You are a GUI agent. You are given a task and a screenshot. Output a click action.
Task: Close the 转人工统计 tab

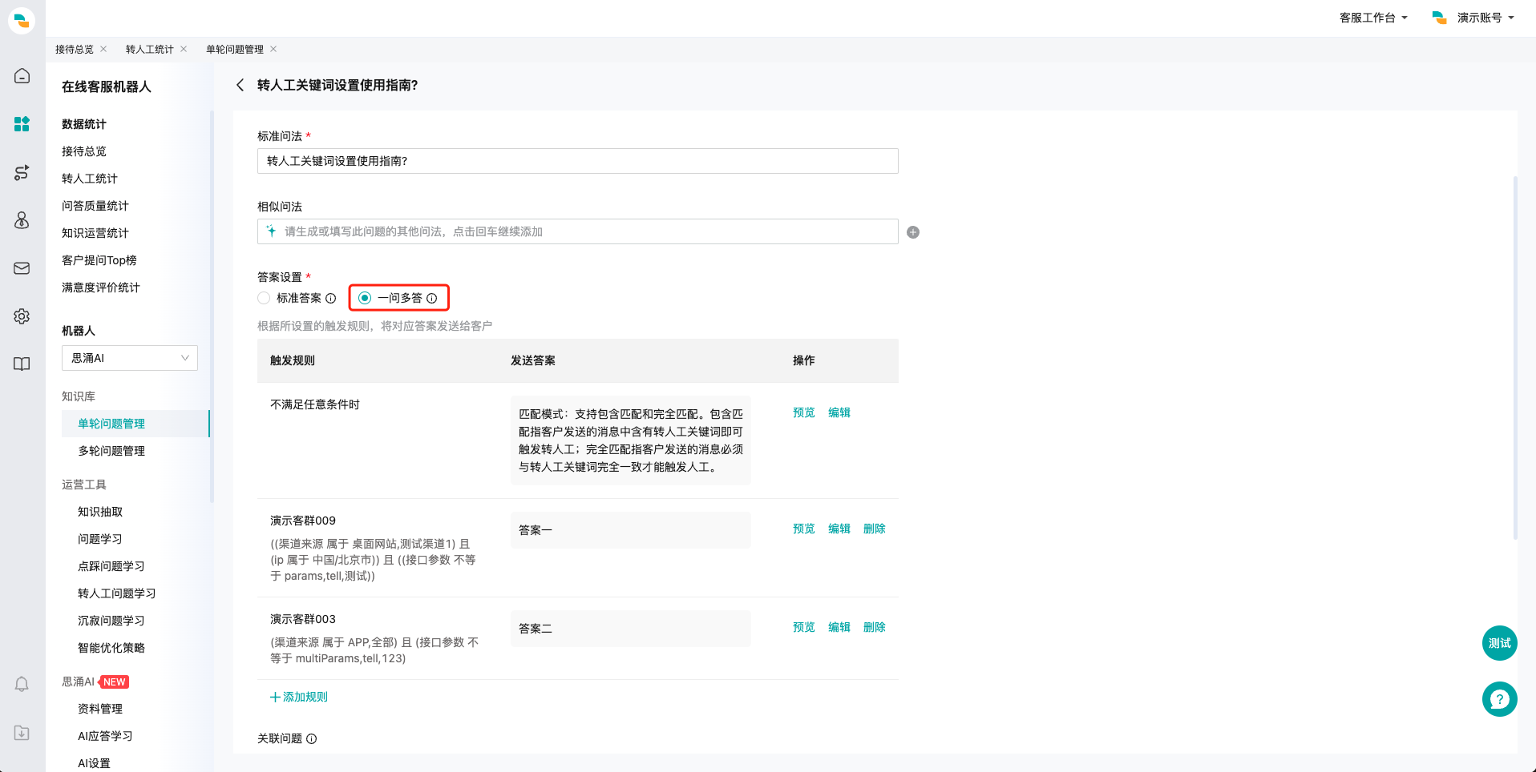point(184,49)
